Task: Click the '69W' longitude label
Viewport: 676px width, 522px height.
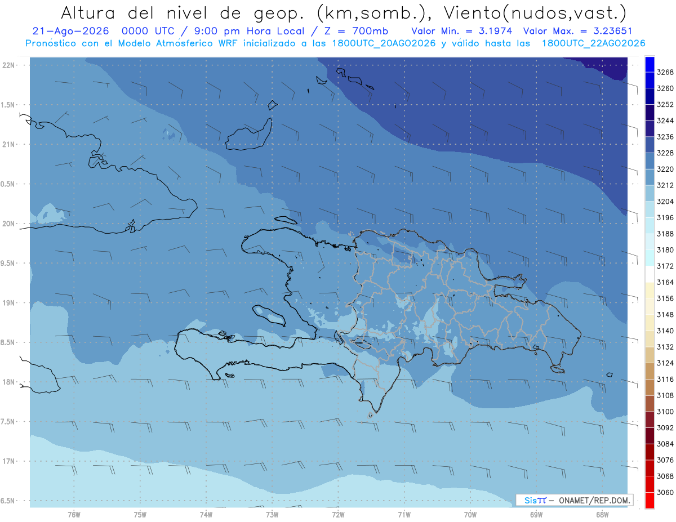Action: click(536, 514)
